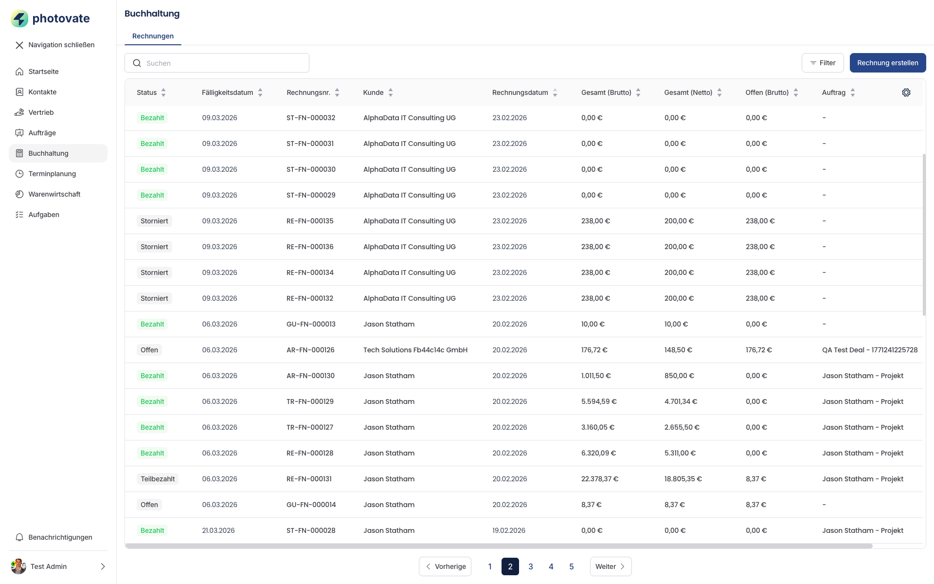Viewport: 934px width, 584px height.
Task: Sort table by Status column
Action: 163,92
